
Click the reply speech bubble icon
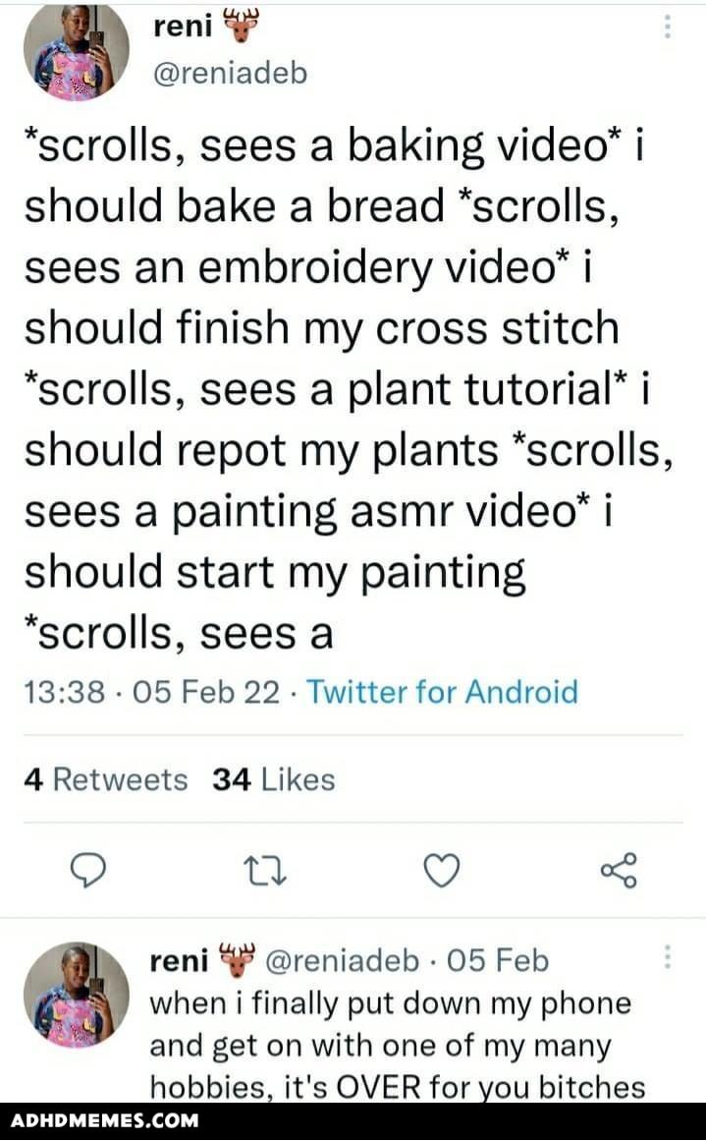click(90, 870)
